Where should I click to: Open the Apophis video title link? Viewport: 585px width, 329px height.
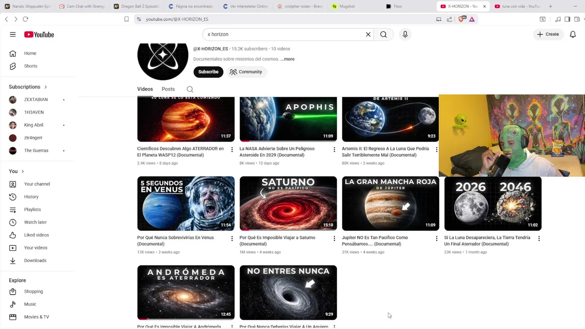pyautogui.click(x=277, y=152)
